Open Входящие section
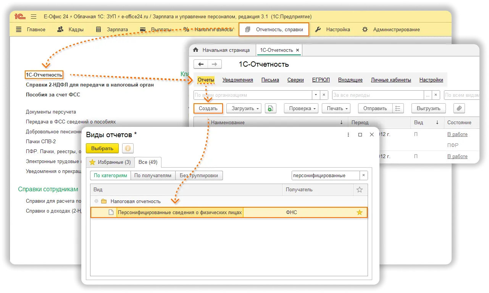The width and height of the screenshot is (489, 293). click(350, 80)
